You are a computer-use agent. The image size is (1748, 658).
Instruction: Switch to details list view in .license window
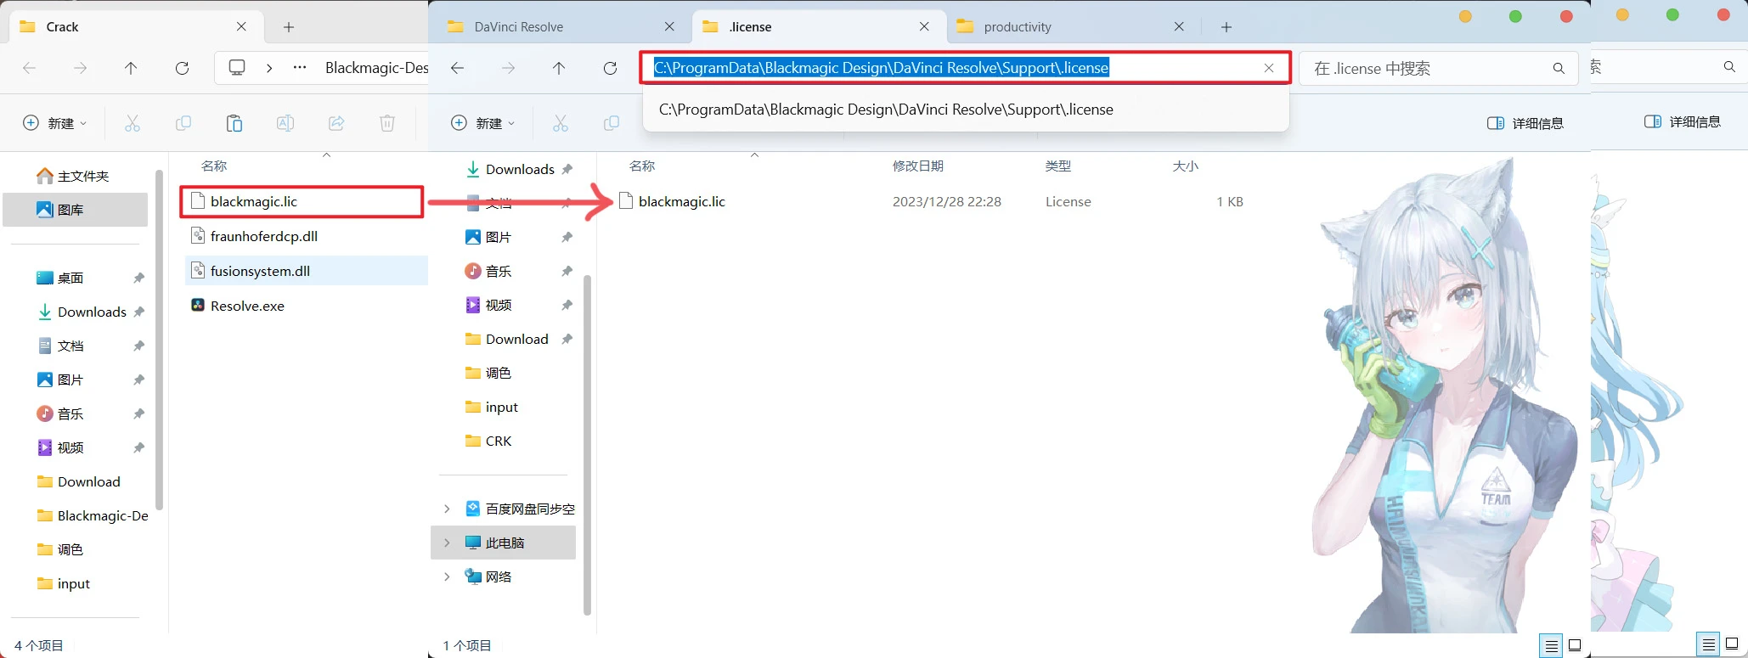click(x=1551, y=646)
